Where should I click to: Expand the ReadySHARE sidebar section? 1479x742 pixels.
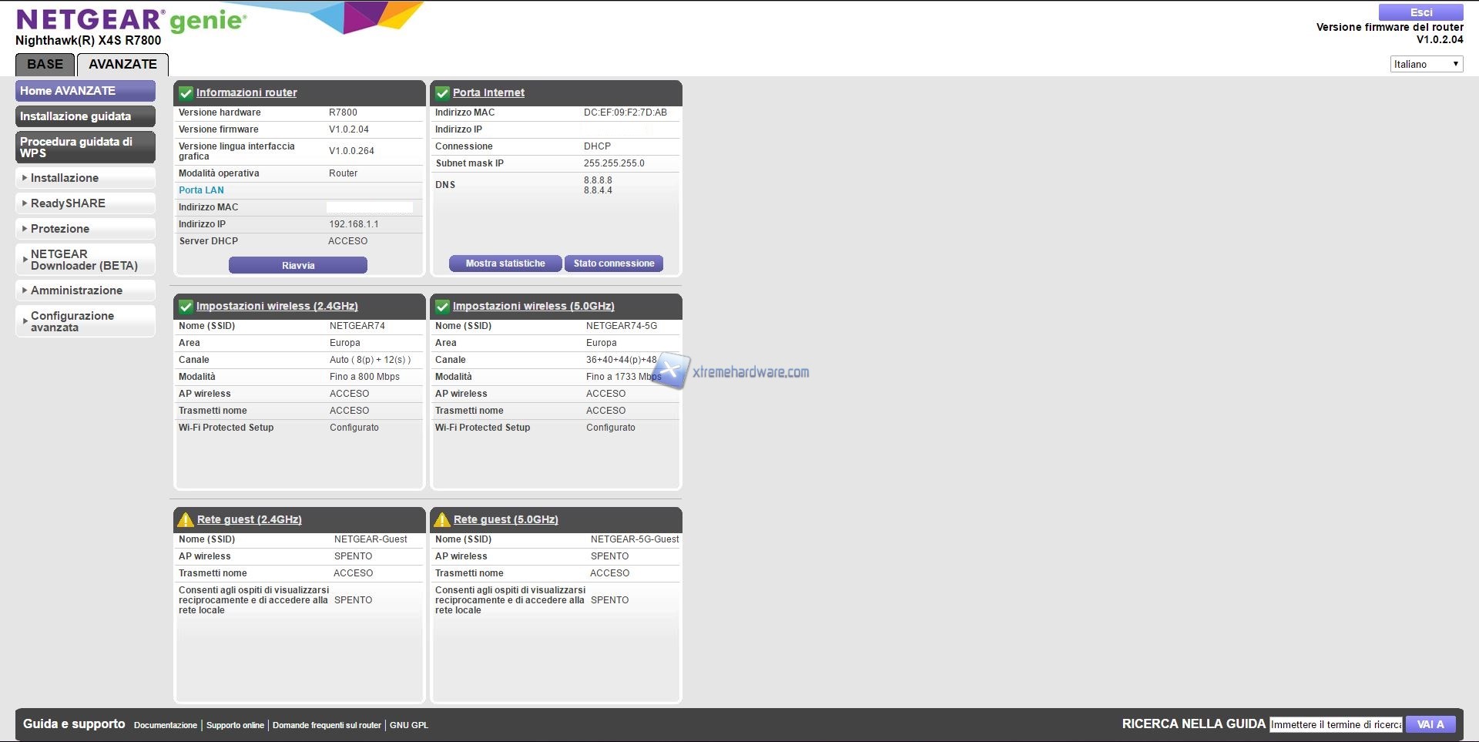click(68, 203)
